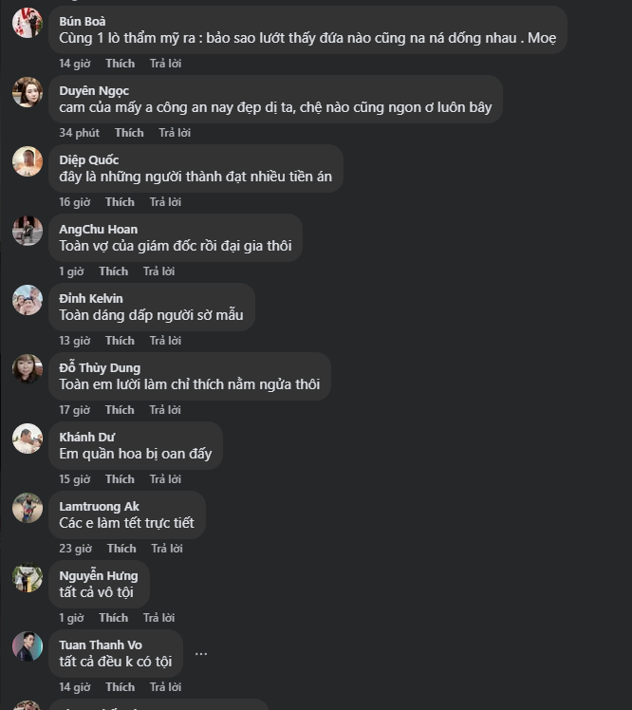Viewport: 632px width, 710px height.
Task: Toggle Thích on Khánh Dư's comment
Action: [120, 479]
